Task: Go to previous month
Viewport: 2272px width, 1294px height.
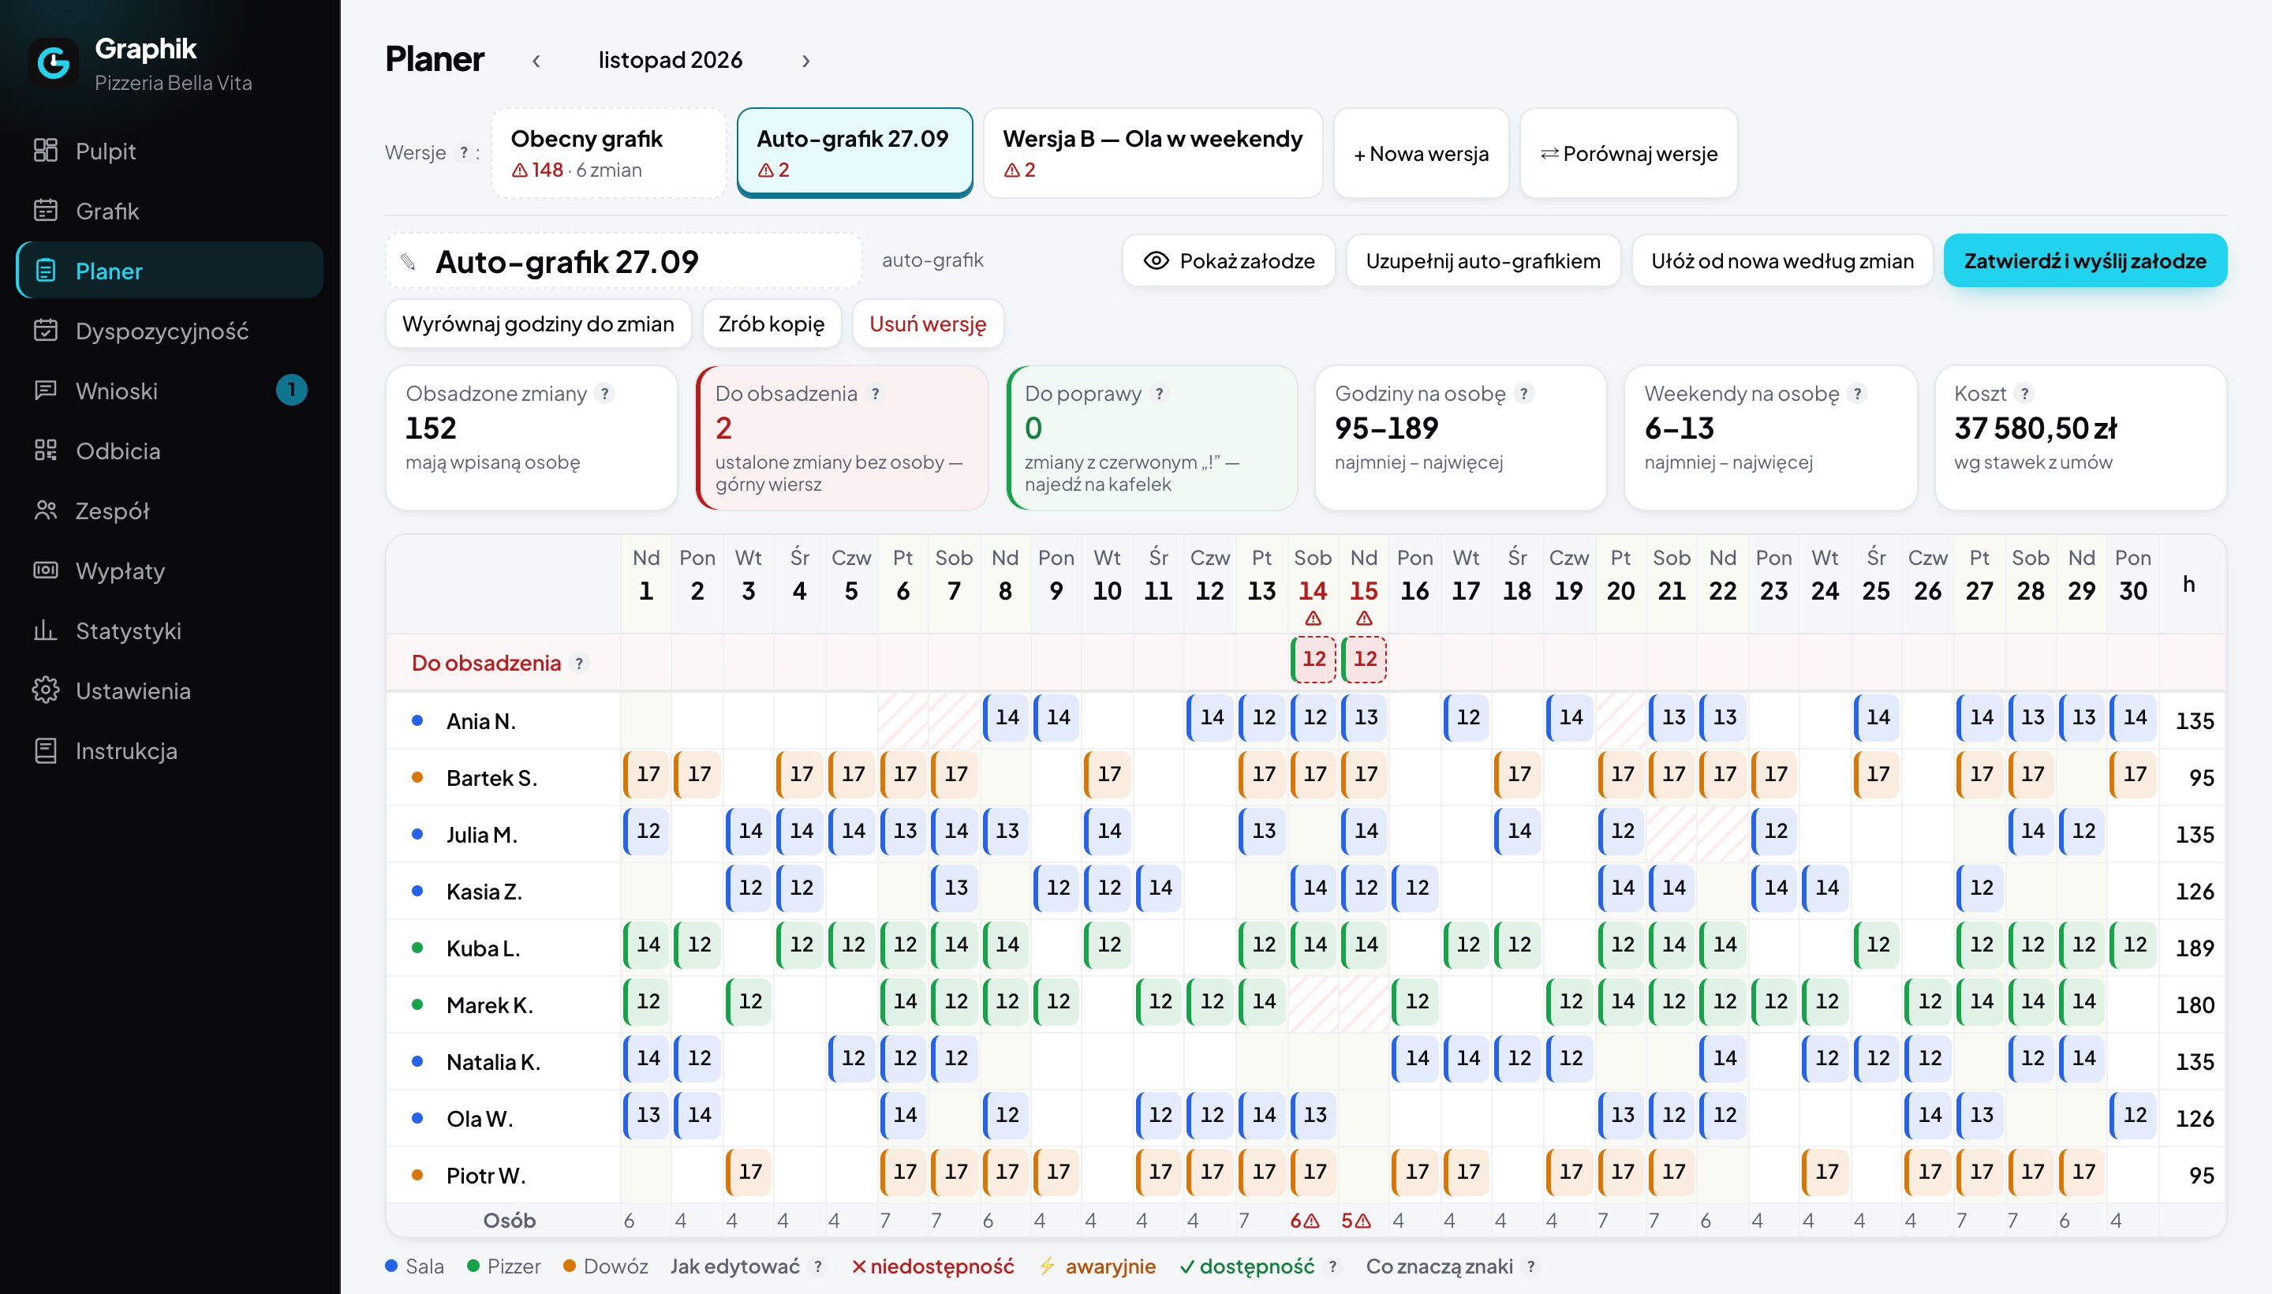Action: [x=536, y=61]
